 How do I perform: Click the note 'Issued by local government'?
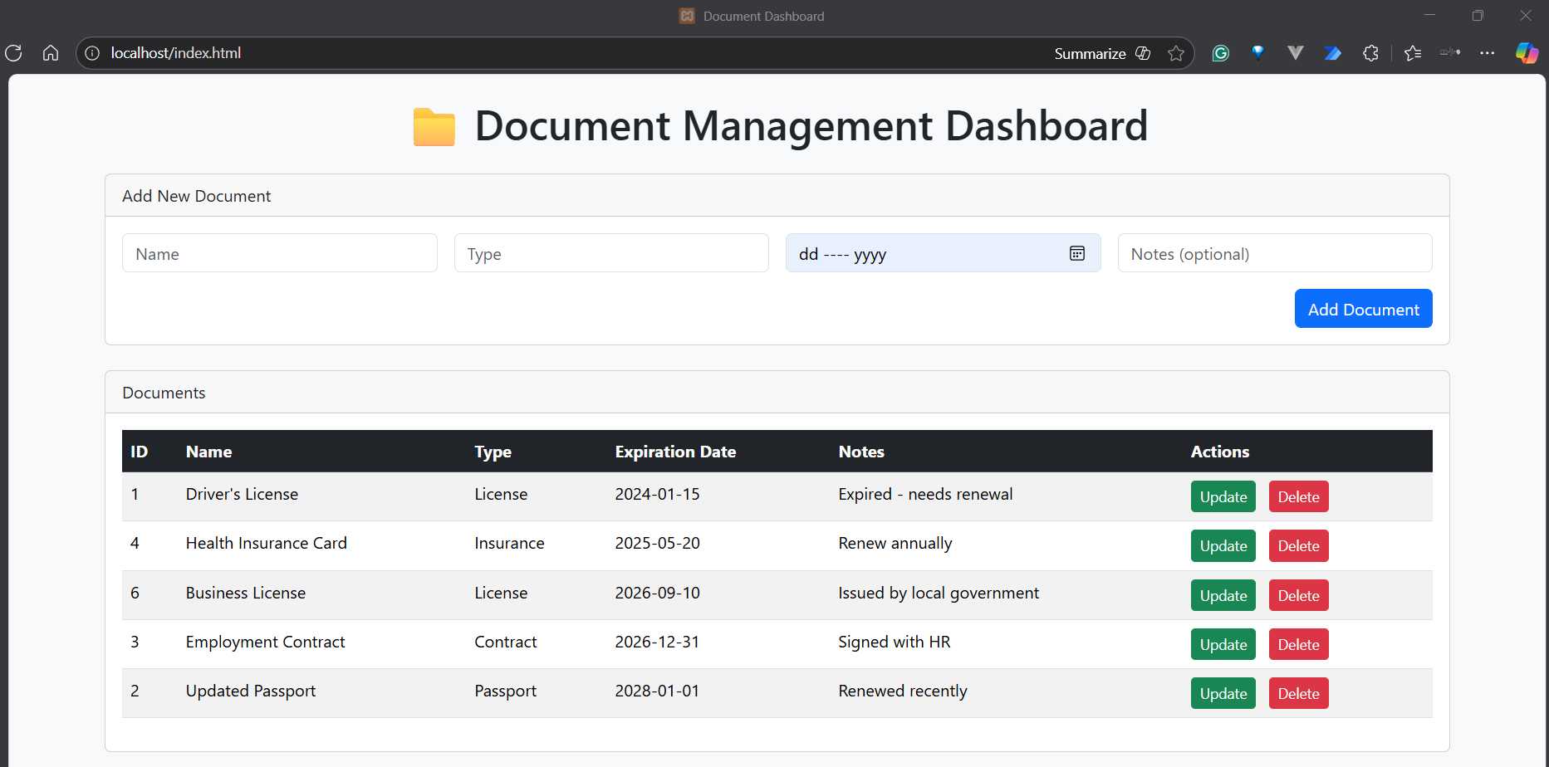pos(939,593)
